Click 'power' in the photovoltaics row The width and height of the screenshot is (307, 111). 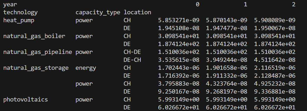pos(84,100)
